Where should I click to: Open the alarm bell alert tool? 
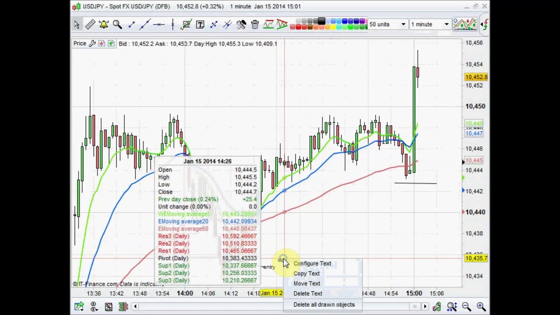tap(104, 24)
